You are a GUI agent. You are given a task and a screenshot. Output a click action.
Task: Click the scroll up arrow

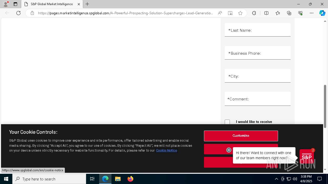coord(325,21)
